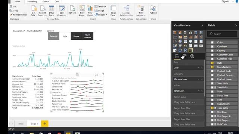239x134 pixels.
Task: Open the Page View dropdown
Action: coord(114,14)
